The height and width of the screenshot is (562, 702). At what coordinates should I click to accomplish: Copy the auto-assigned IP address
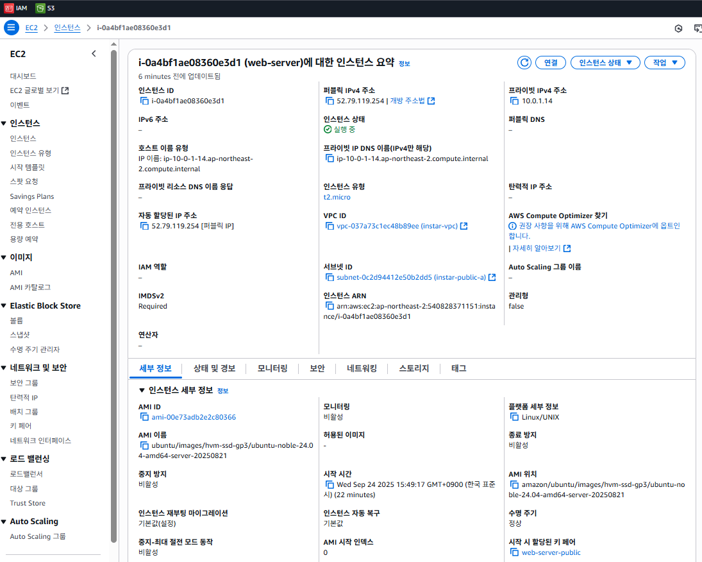pos(144,226)
